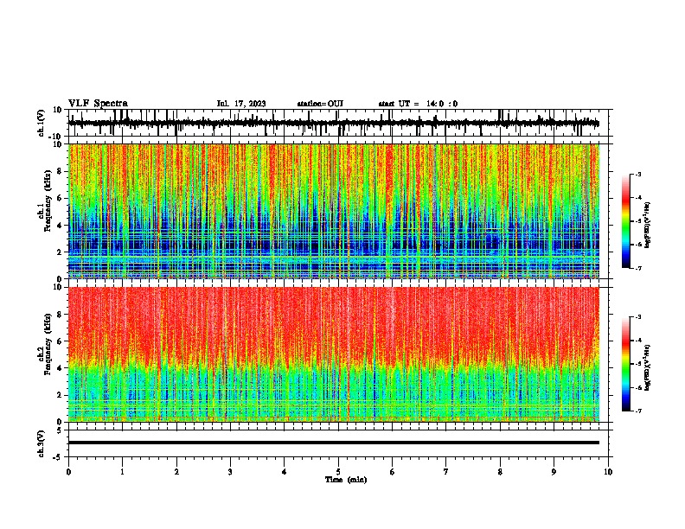Click time-axis tick label "6"

click(393, 472)
